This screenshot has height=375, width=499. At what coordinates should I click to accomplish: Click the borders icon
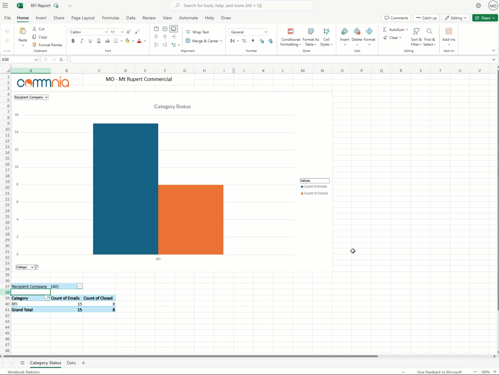pyautogui.click(x=116, y=41)
